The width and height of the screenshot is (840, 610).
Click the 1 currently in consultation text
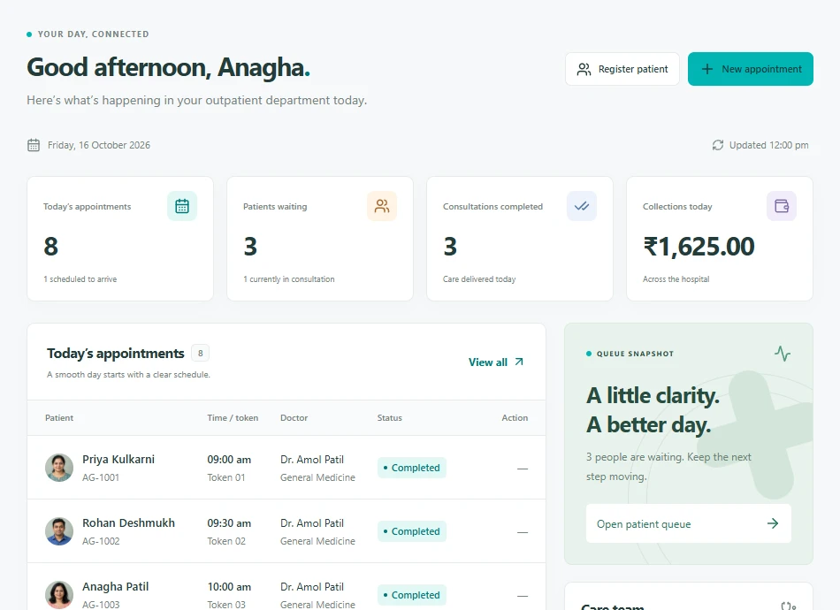289,279
